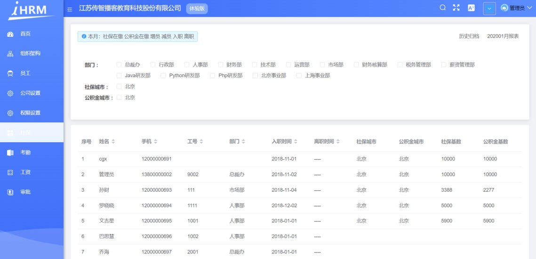Check the 北京 checkbox for 公积金城市
This screenshot has height=259, width=536.
(x=119, y=97)
